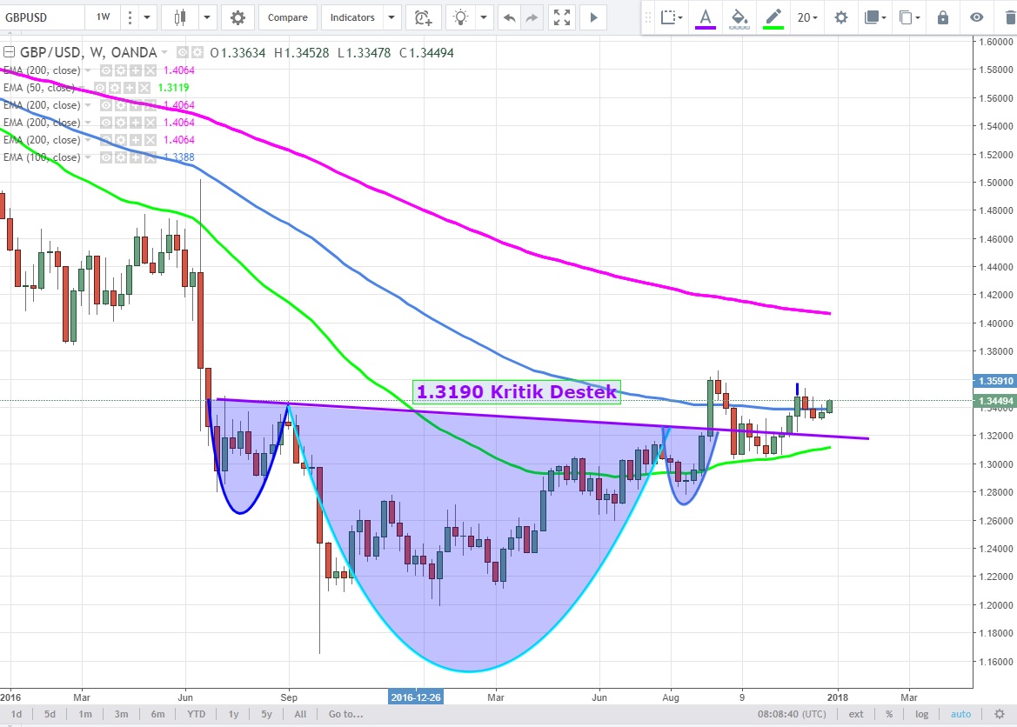Click the Go to... button
Viewport: 1017px width, 727px height.
345,714
